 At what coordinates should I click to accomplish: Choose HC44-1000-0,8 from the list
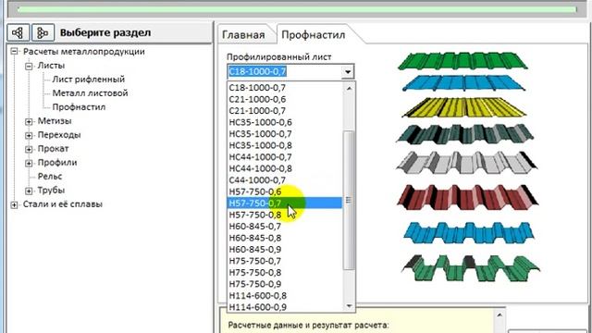285,168
